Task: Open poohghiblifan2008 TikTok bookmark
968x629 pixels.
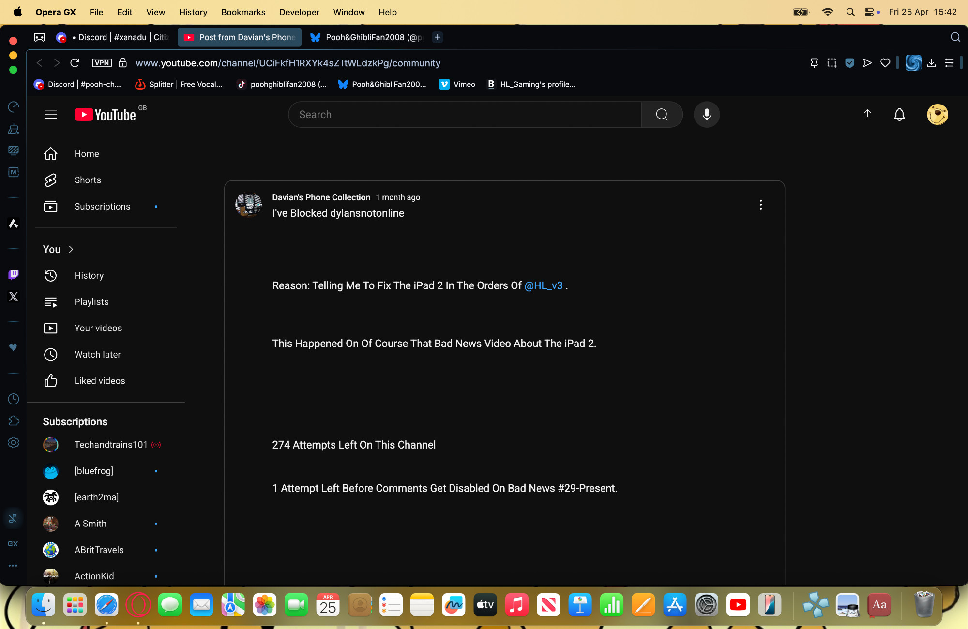Action: [282, 84]
